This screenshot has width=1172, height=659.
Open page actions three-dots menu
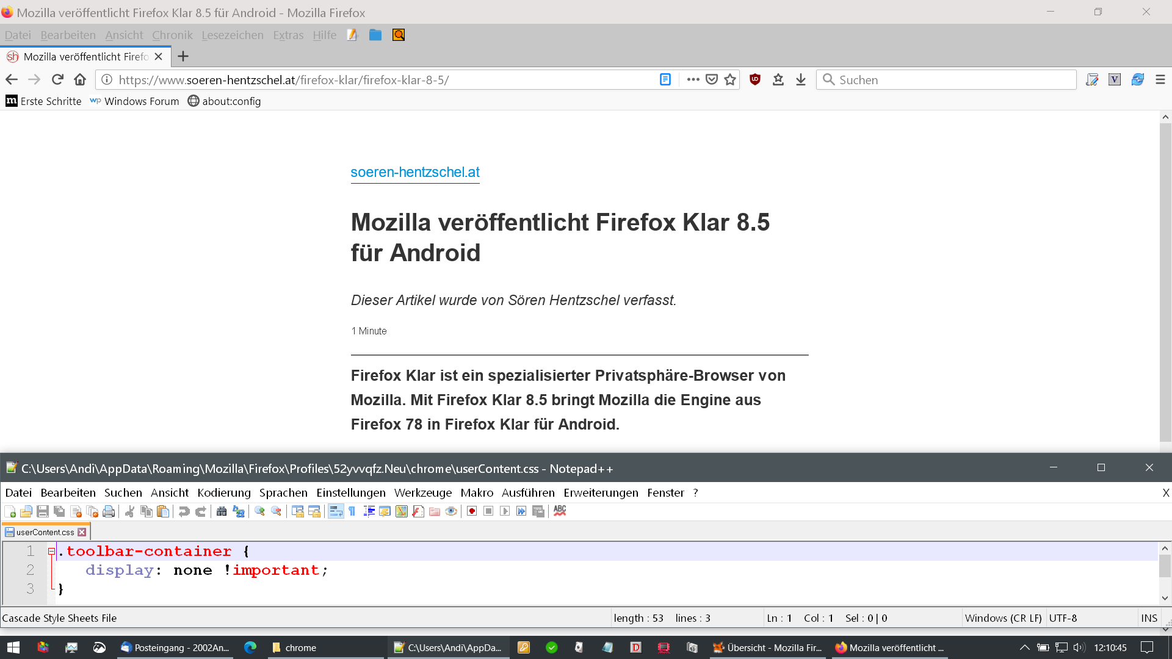pos(693,80)
